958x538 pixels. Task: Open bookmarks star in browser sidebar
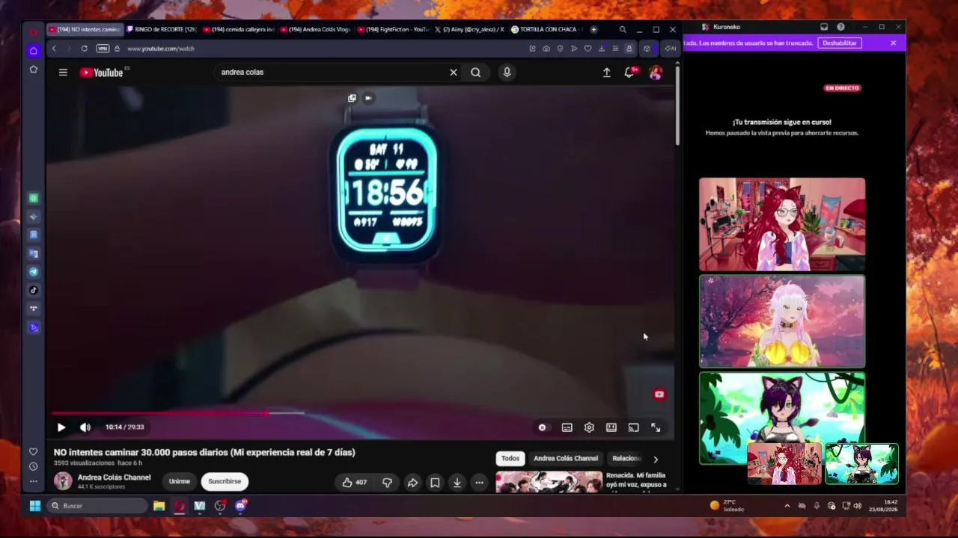pyautogui.click(x=33, y=69)
